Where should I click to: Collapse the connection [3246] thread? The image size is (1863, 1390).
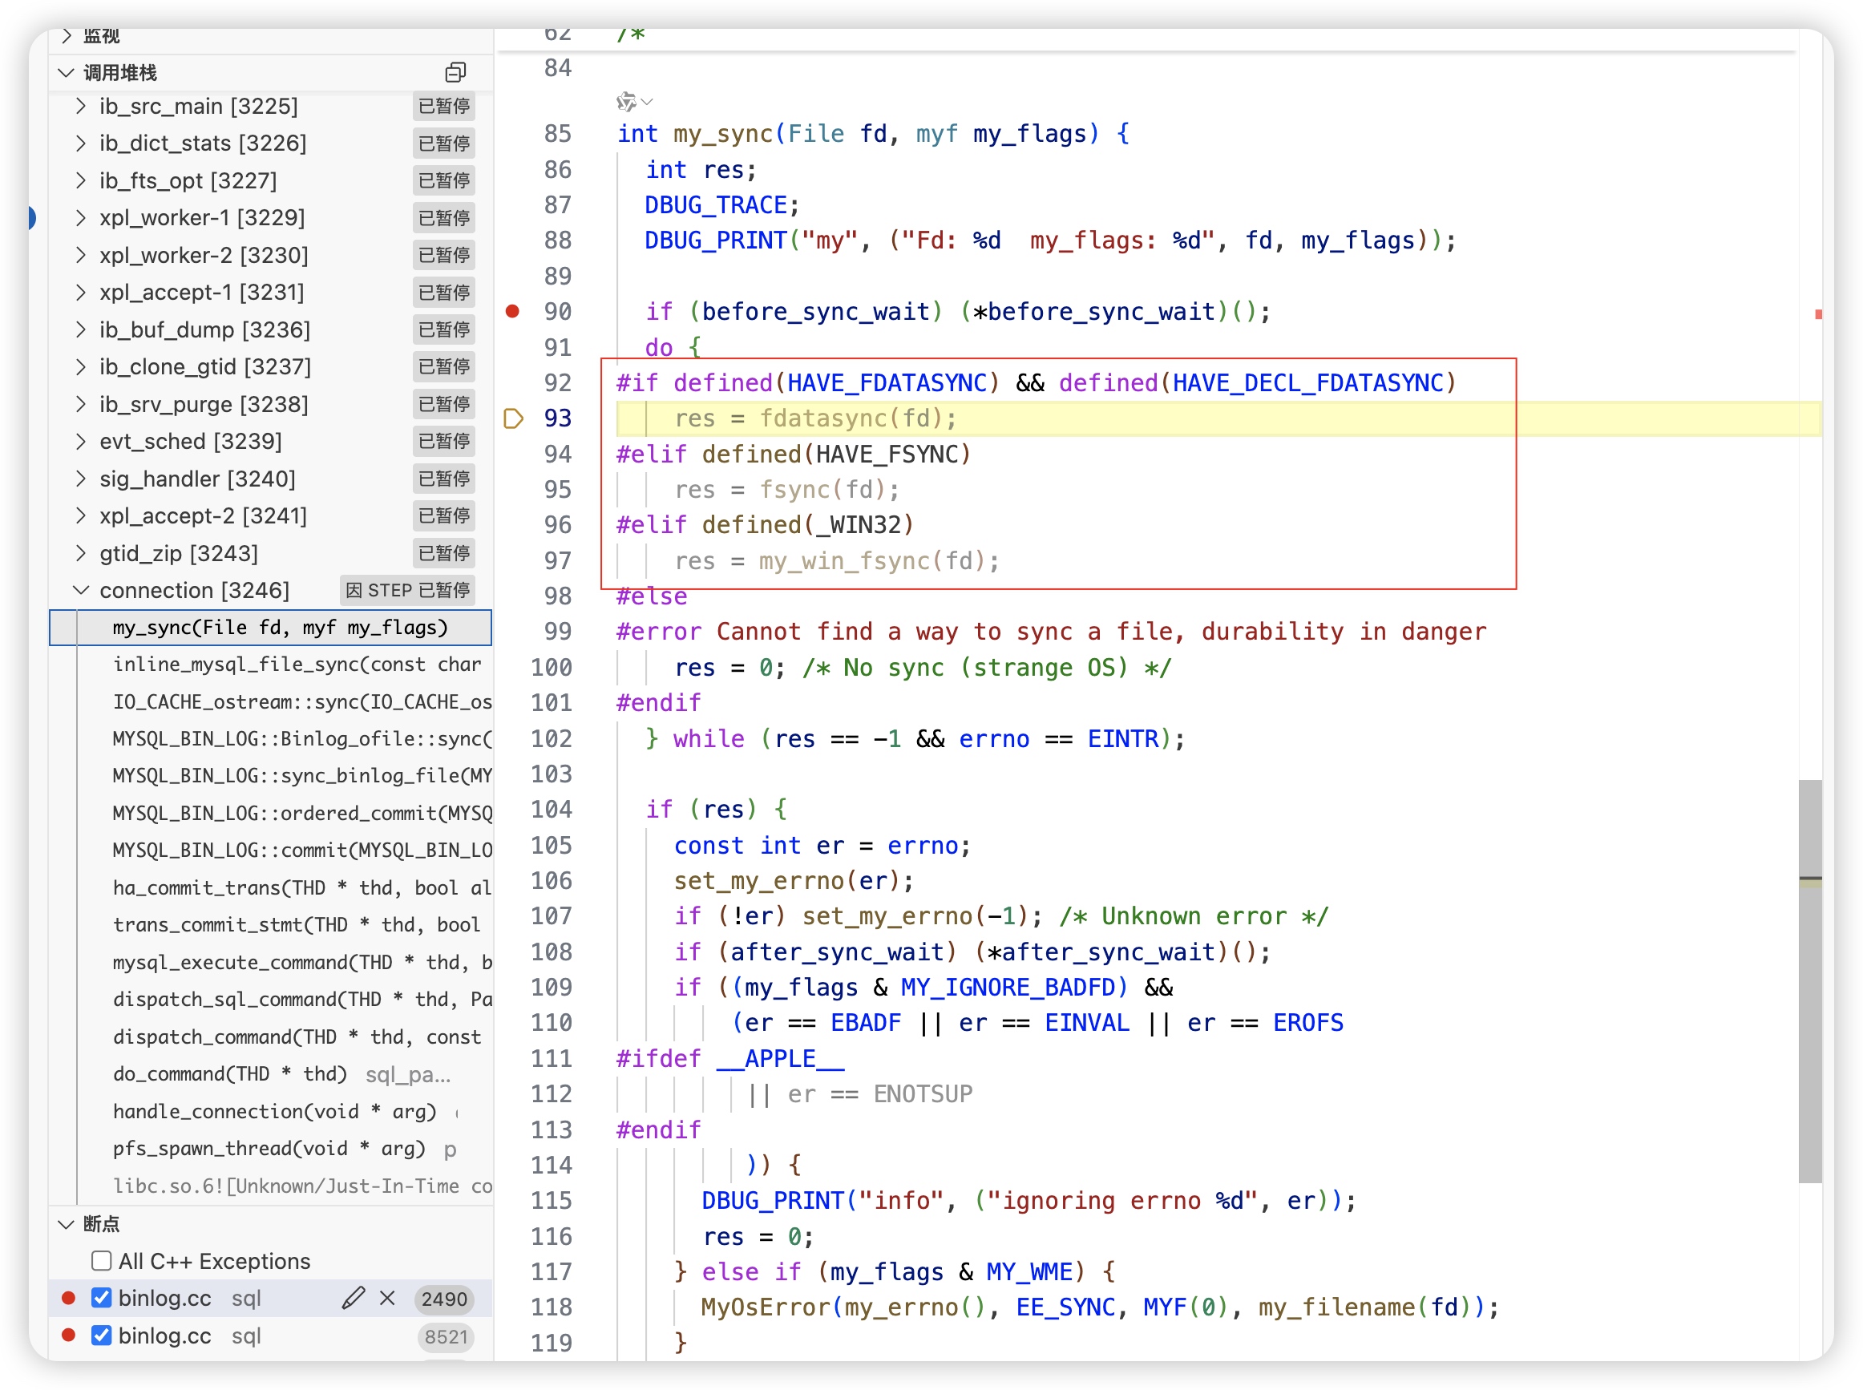point(81,590)
